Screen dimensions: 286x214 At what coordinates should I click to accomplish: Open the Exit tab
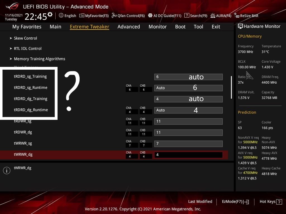coord(216,27)
